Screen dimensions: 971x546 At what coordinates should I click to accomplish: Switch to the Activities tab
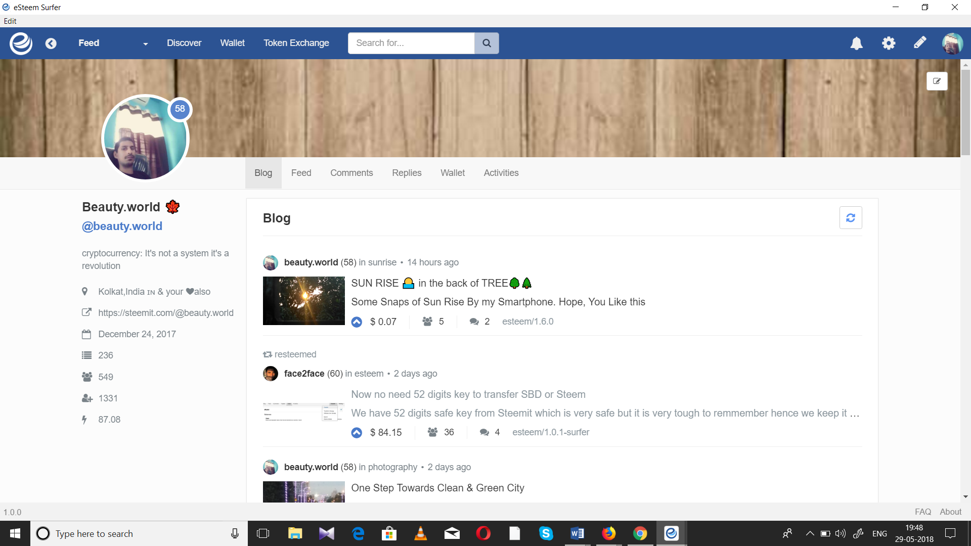point(501,173)
